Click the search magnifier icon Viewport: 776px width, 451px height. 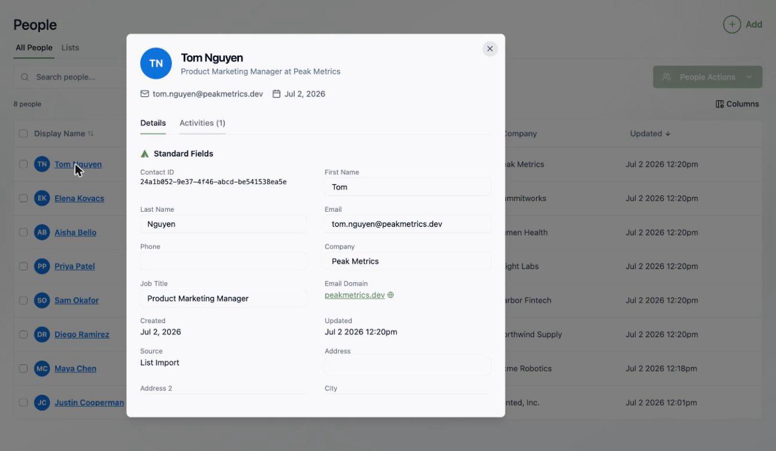[25, 77]
